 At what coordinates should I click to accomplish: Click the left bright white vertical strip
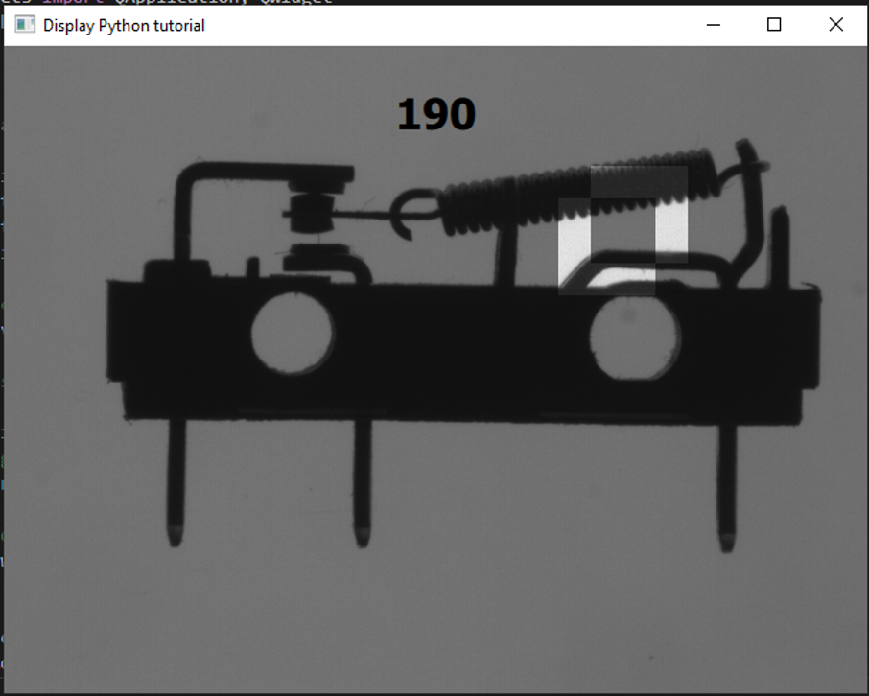tap(573, 247)
